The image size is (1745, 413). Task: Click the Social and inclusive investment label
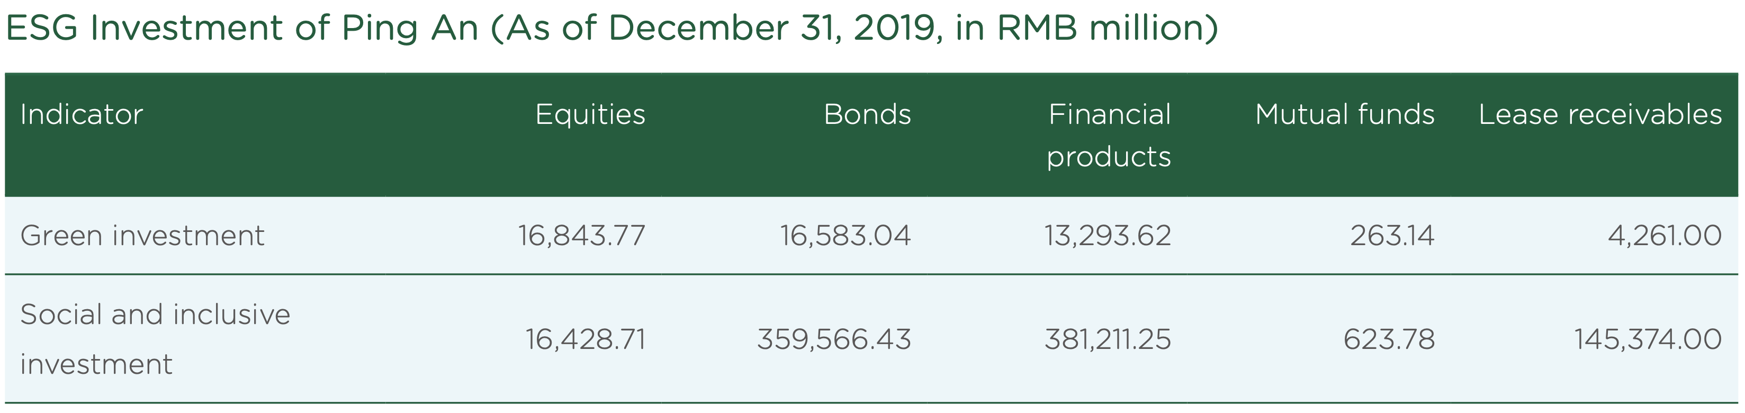pyautogui.click(x=155, y=339)
